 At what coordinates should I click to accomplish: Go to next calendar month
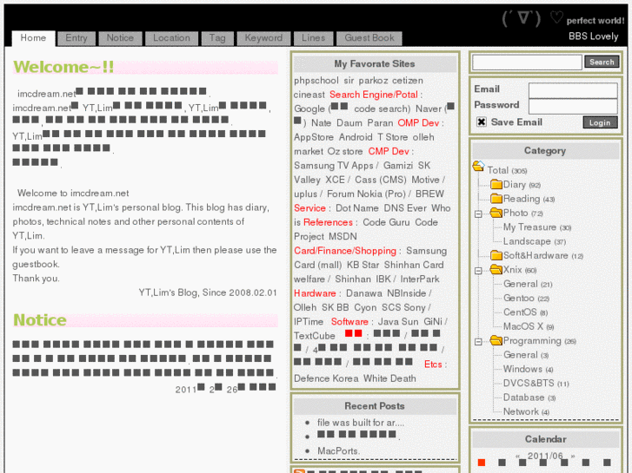573,457
